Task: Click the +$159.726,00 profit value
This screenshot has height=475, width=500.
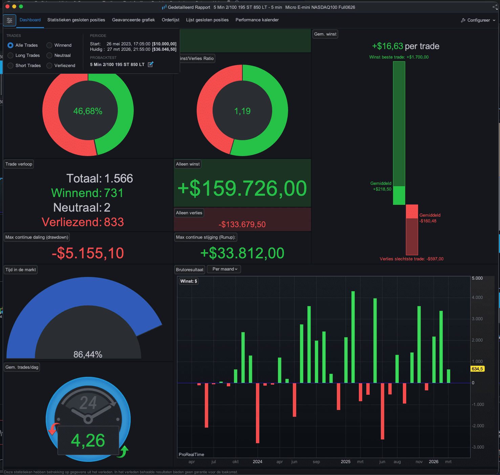Action: click(242, 188)
